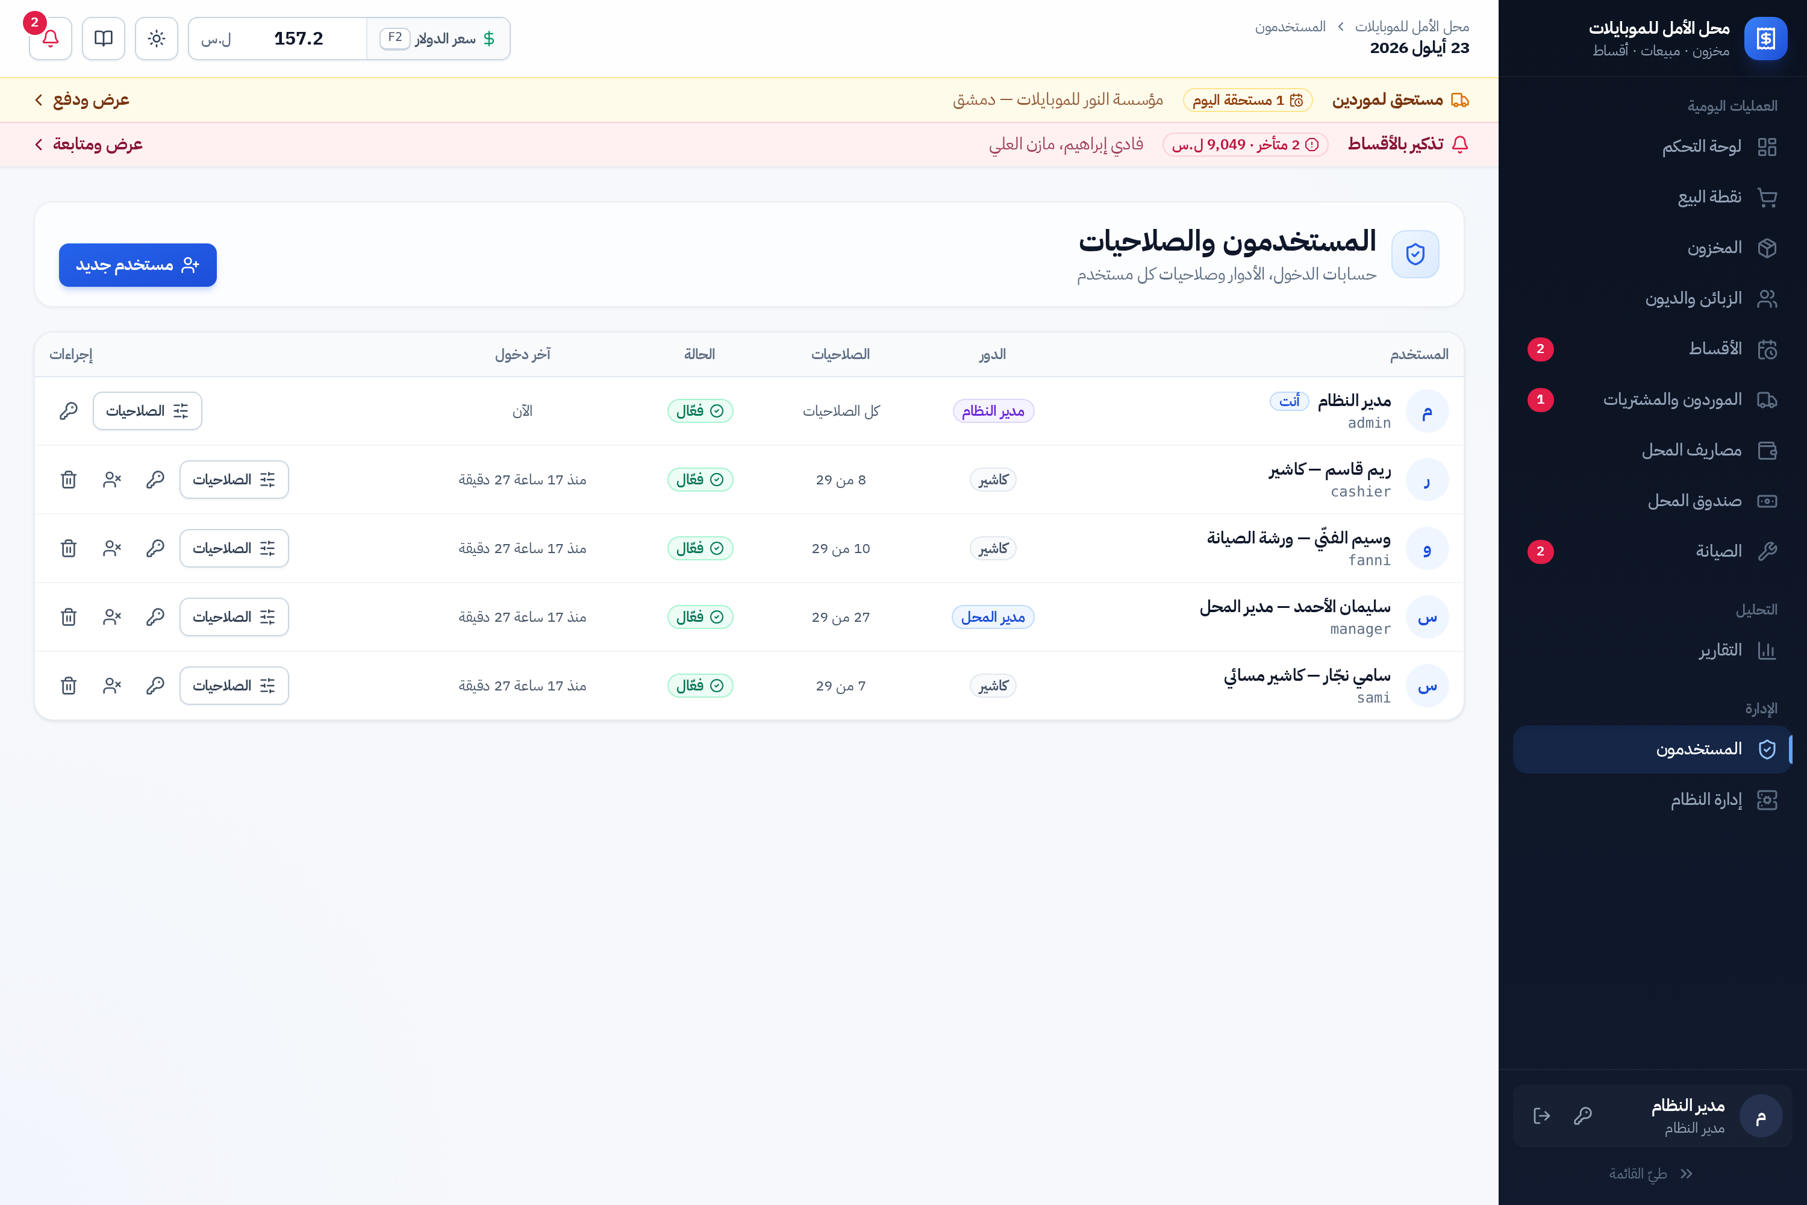Click logout icon in sidebar footer

(x=1542, y=1116)
